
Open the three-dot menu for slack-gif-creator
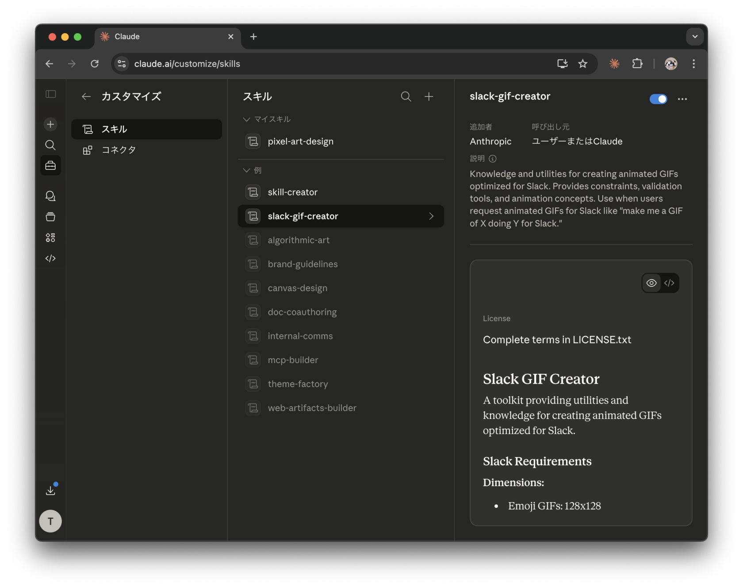coord(682,99)
